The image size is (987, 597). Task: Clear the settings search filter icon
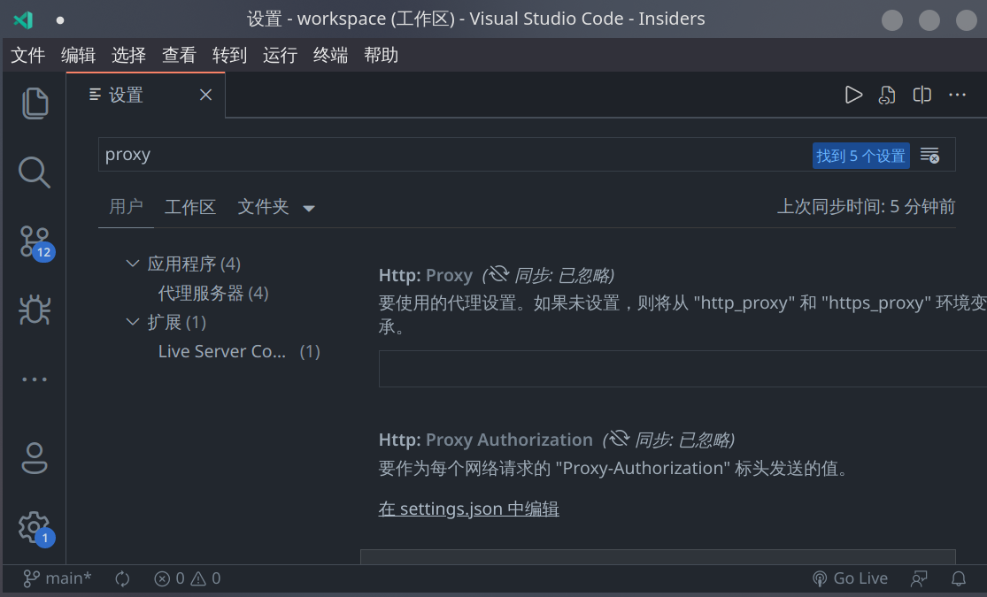(x=929, y=154)
